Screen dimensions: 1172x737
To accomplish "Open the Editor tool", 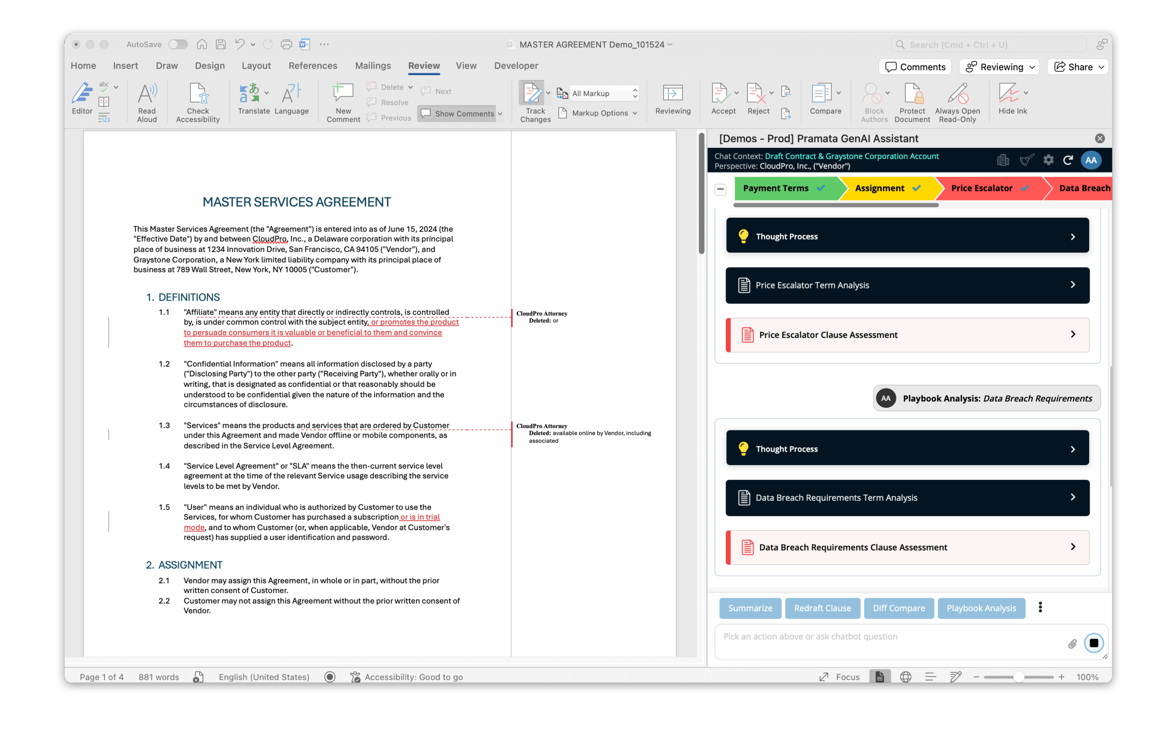I will pyautogui.click(x=82, y=99).
